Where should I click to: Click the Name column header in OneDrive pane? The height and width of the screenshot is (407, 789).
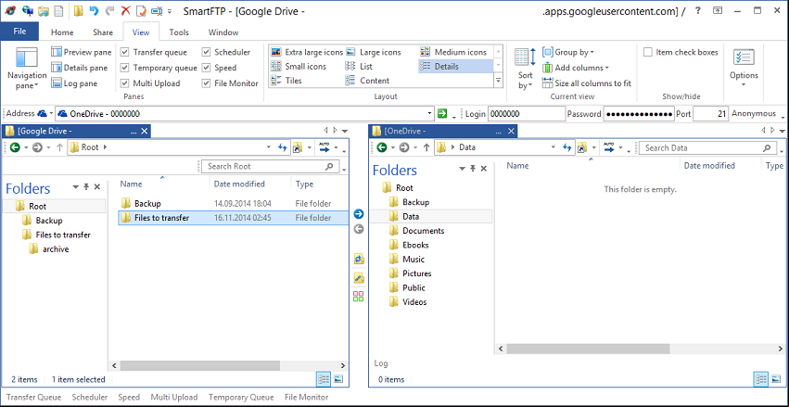[x=517, y=166]
